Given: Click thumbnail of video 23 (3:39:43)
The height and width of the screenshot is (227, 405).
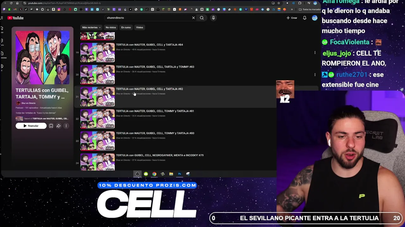Looking at the screenshot, I should pos(97,141).
